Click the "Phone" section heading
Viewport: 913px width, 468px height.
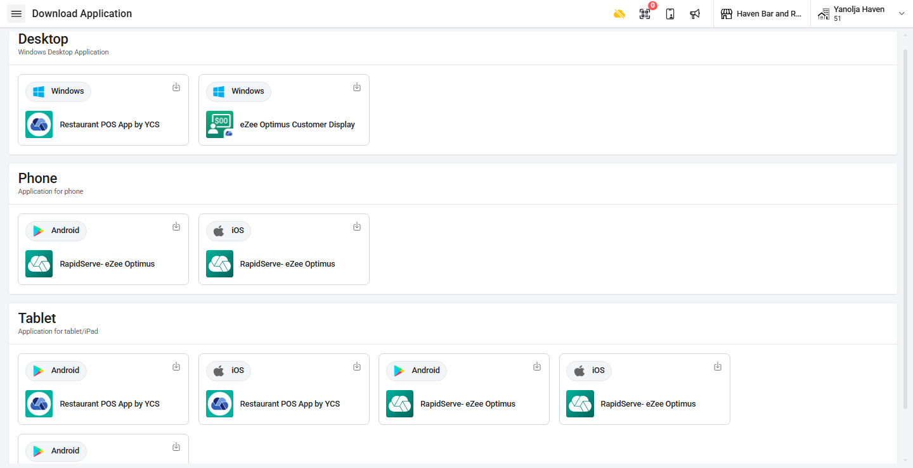tap(37, 178)
